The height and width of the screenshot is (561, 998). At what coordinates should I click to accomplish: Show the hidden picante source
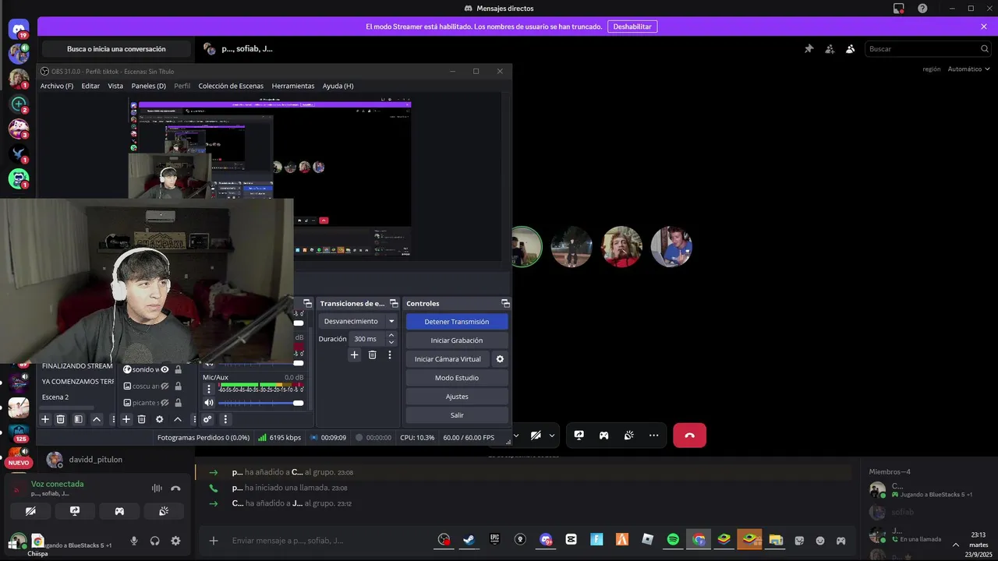click(x=165, y=403)
